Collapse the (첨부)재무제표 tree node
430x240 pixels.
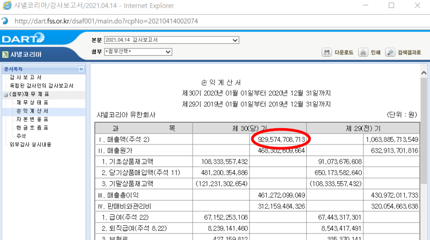[x=6, y=95]
